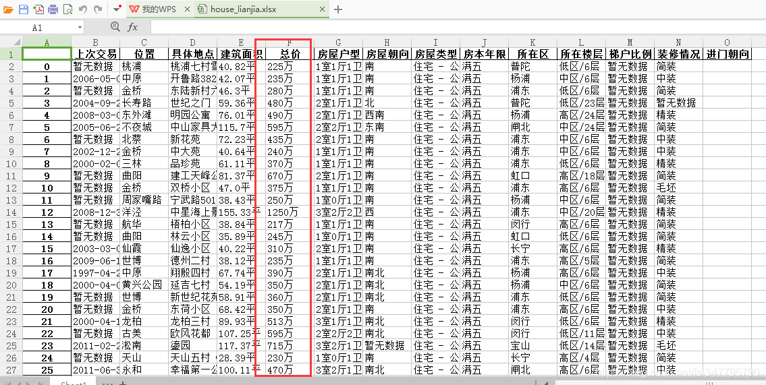Screen dimensions: 766x385
Task: Open a new tab with plus icon
Action: tap(338, 9)
